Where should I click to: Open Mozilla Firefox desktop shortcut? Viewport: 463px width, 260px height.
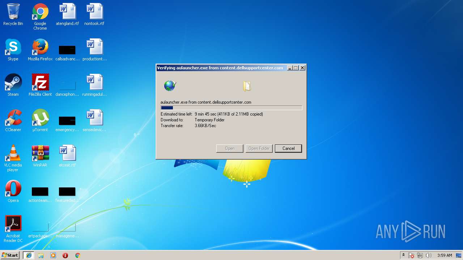[x=40, y=50]
